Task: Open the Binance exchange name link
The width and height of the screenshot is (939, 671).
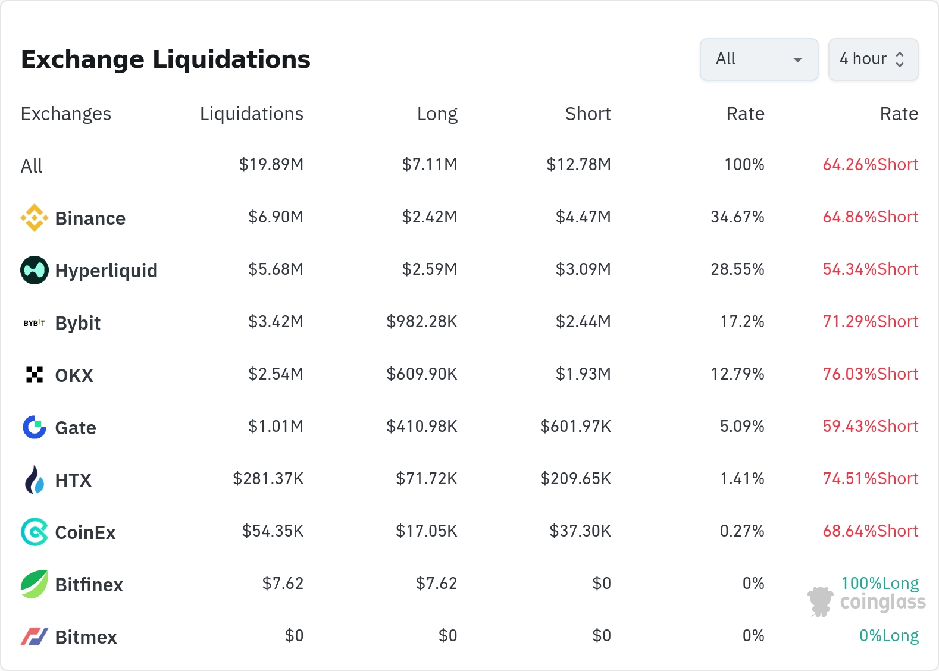Action: point(90,218)
